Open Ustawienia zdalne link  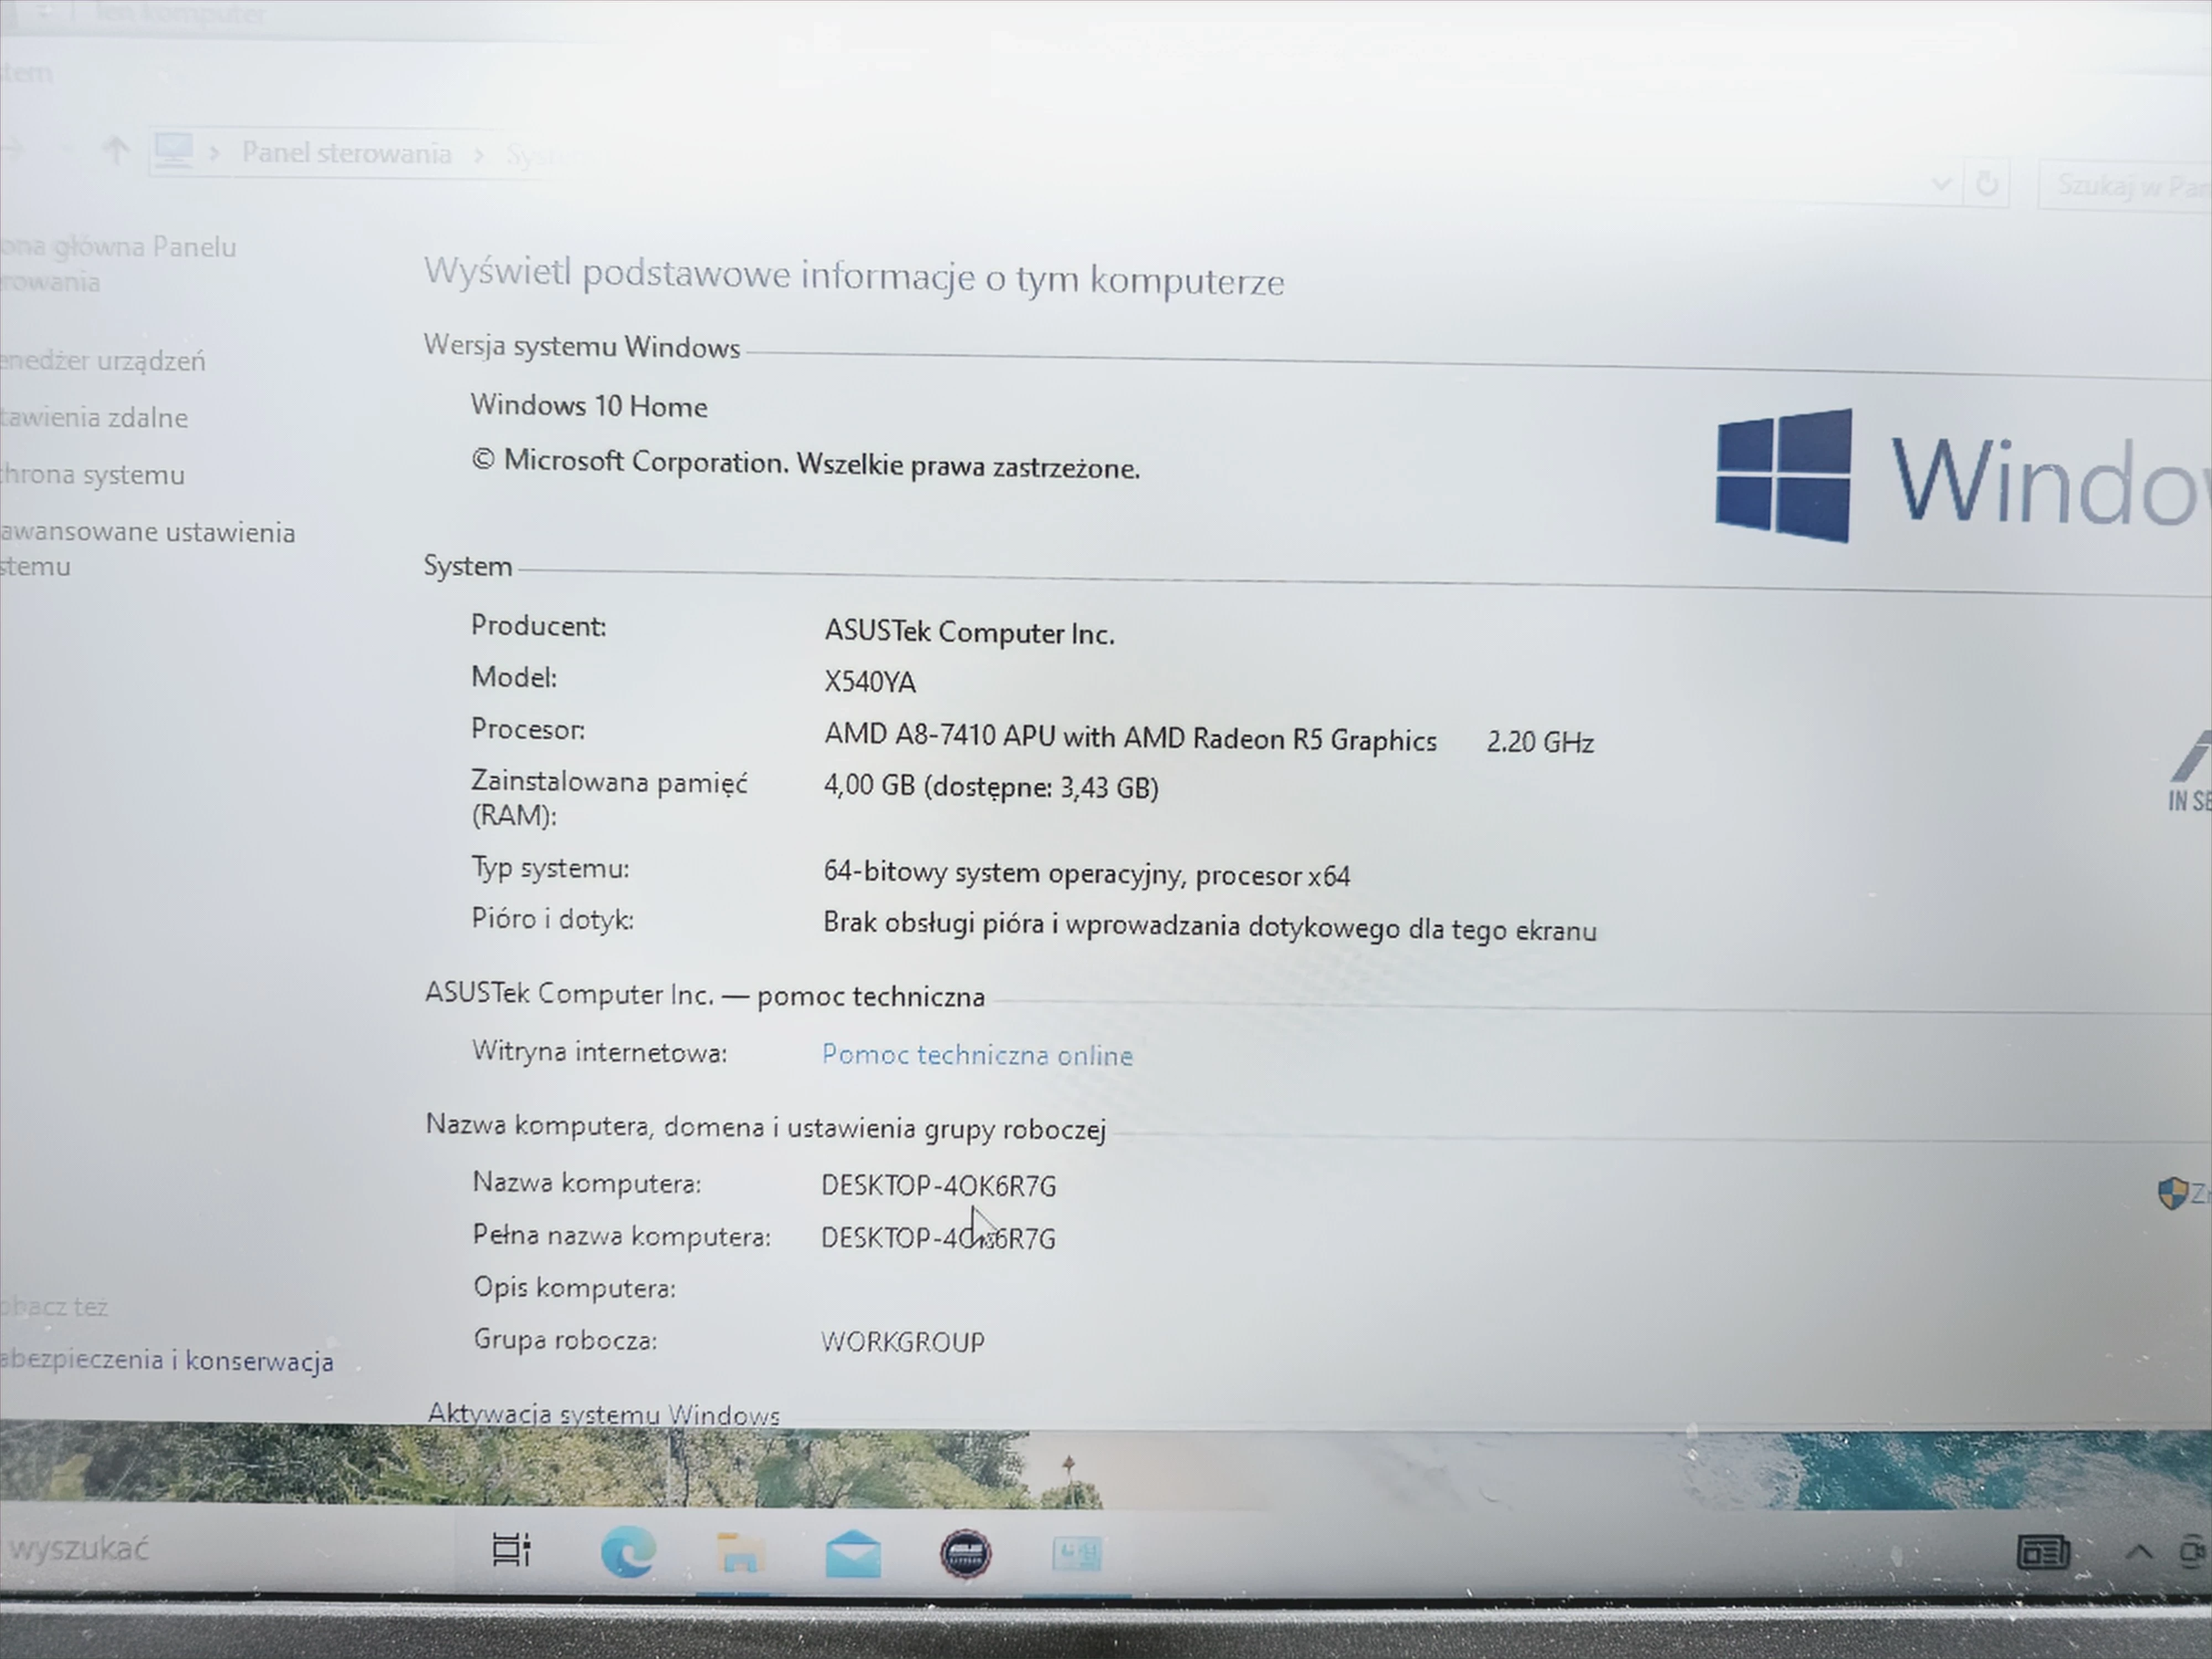(x=94, y=418)
